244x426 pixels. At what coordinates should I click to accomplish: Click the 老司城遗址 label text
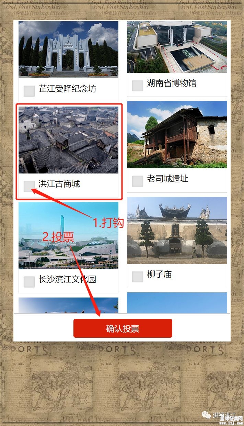167,179
